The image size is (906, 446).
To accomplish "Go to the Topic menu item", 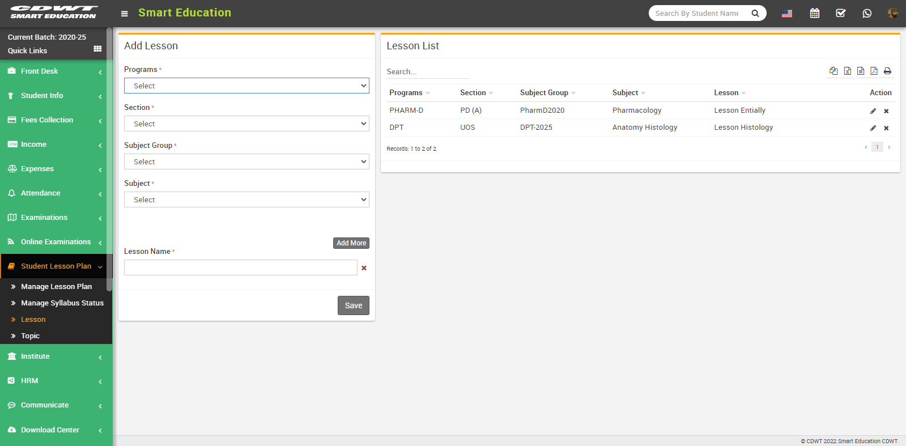I will tap(31, 336).
